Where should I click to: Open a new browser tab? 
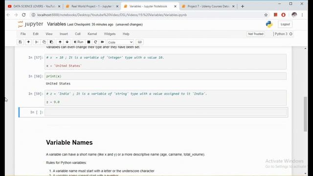tap(243, 6)
